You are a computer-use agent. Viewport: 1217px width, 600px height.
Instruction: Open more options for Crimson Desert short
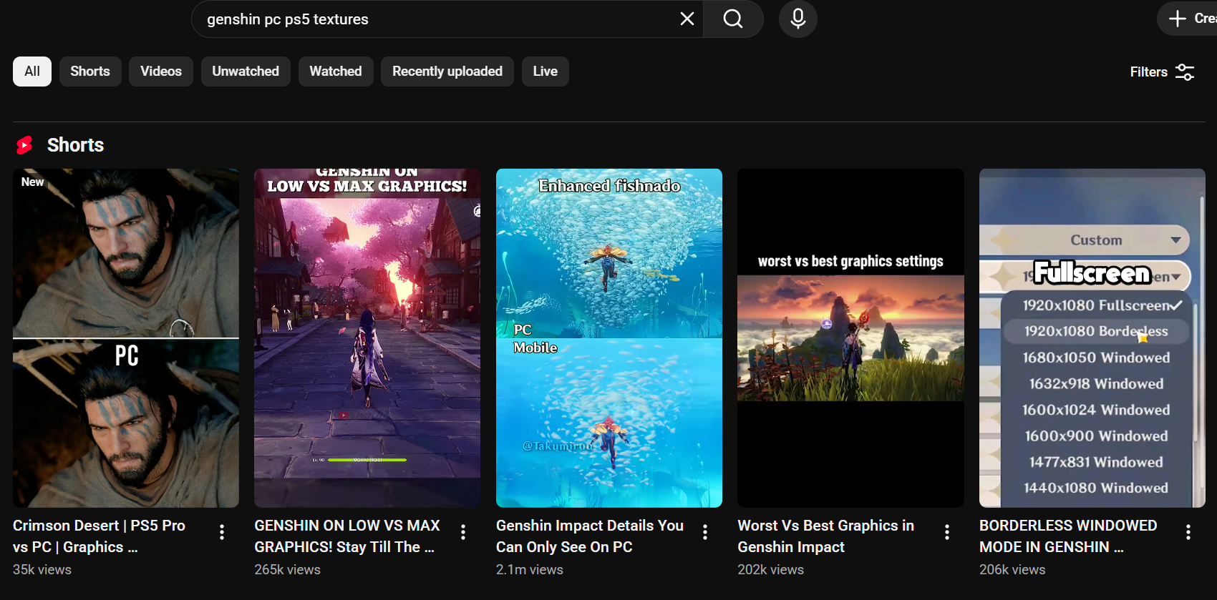pyautogui.click(x=222, y=532)
